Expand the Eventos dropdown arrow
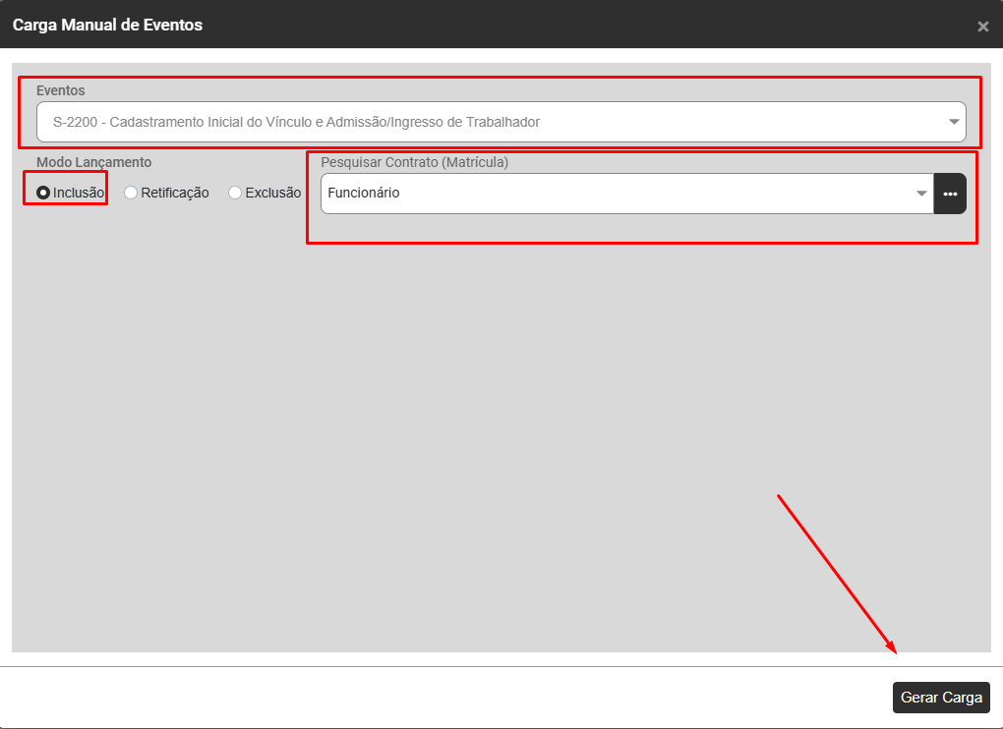Screen dimensions: 1003x729 tap(953, 122)
